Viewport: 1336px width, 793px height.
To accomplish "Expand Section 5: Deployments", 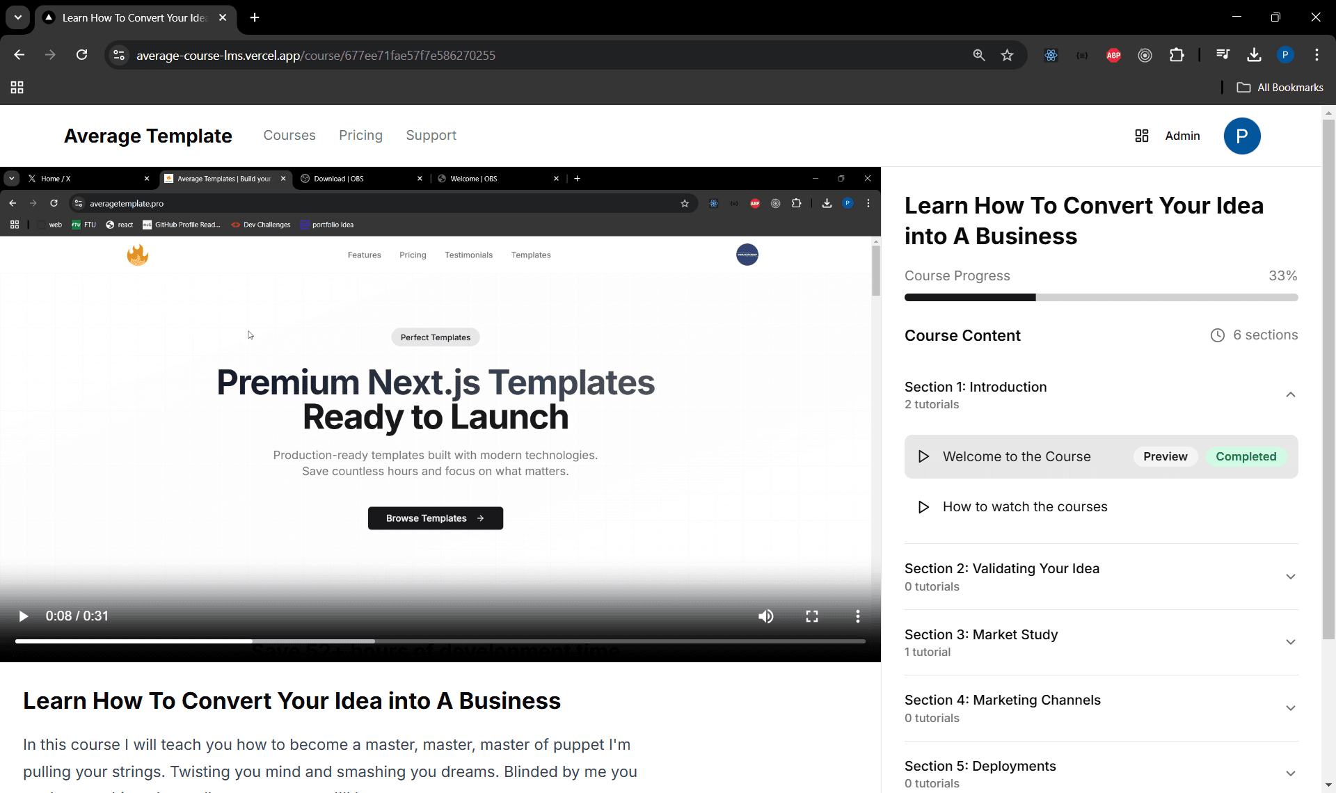I will pos(1101,774).
